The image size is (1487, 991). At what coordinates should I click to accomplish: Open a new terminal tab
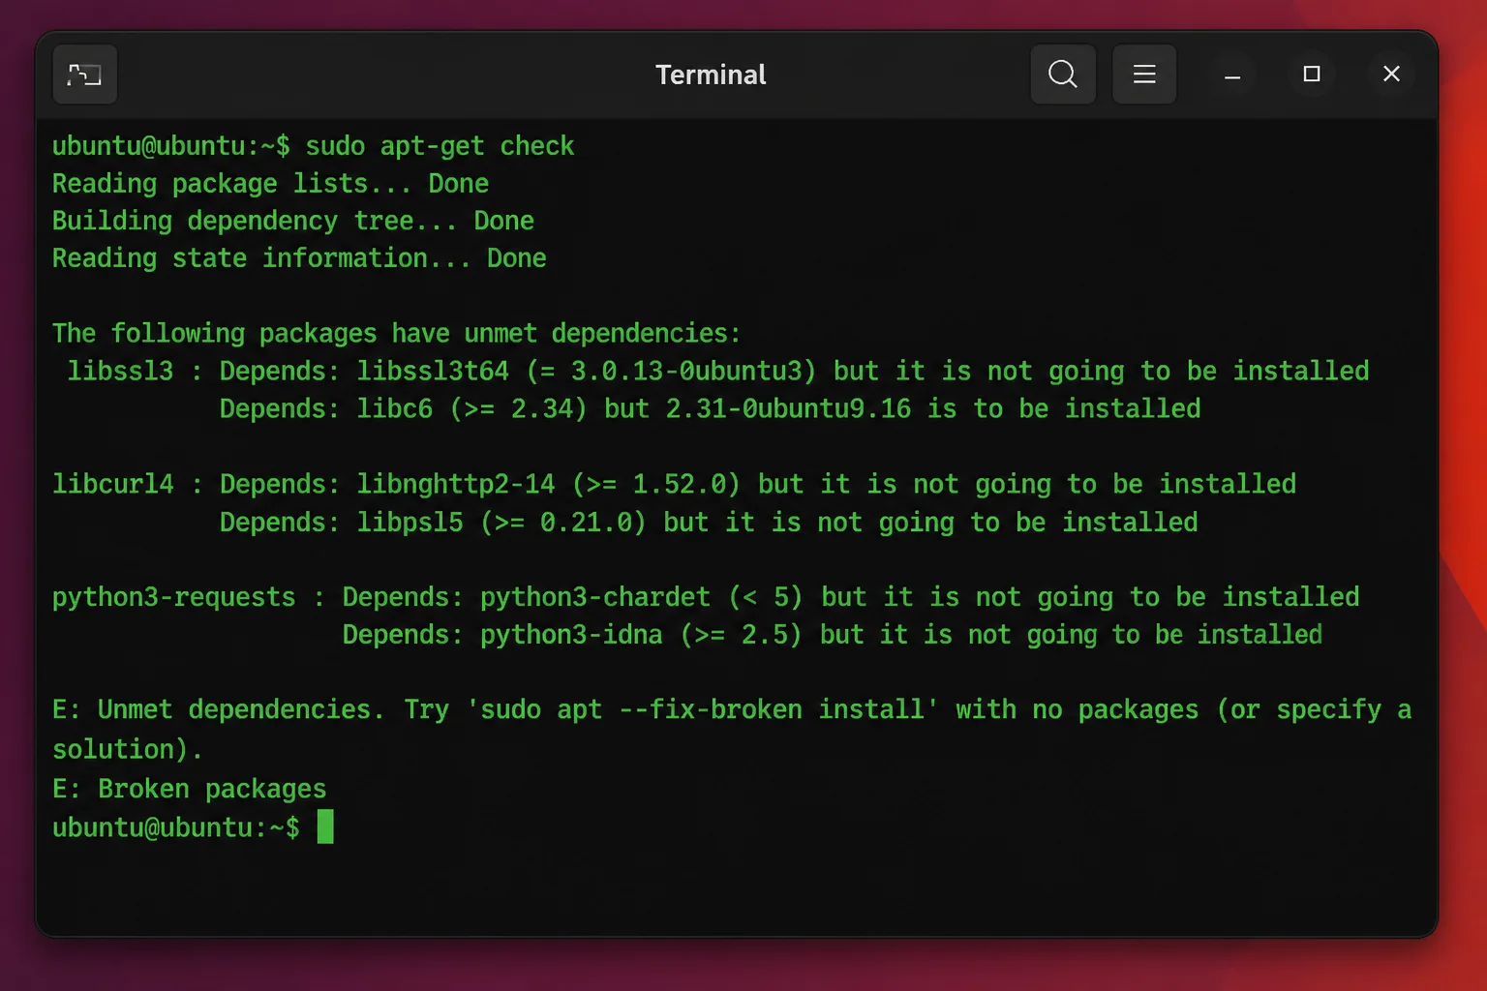point(85,75)
